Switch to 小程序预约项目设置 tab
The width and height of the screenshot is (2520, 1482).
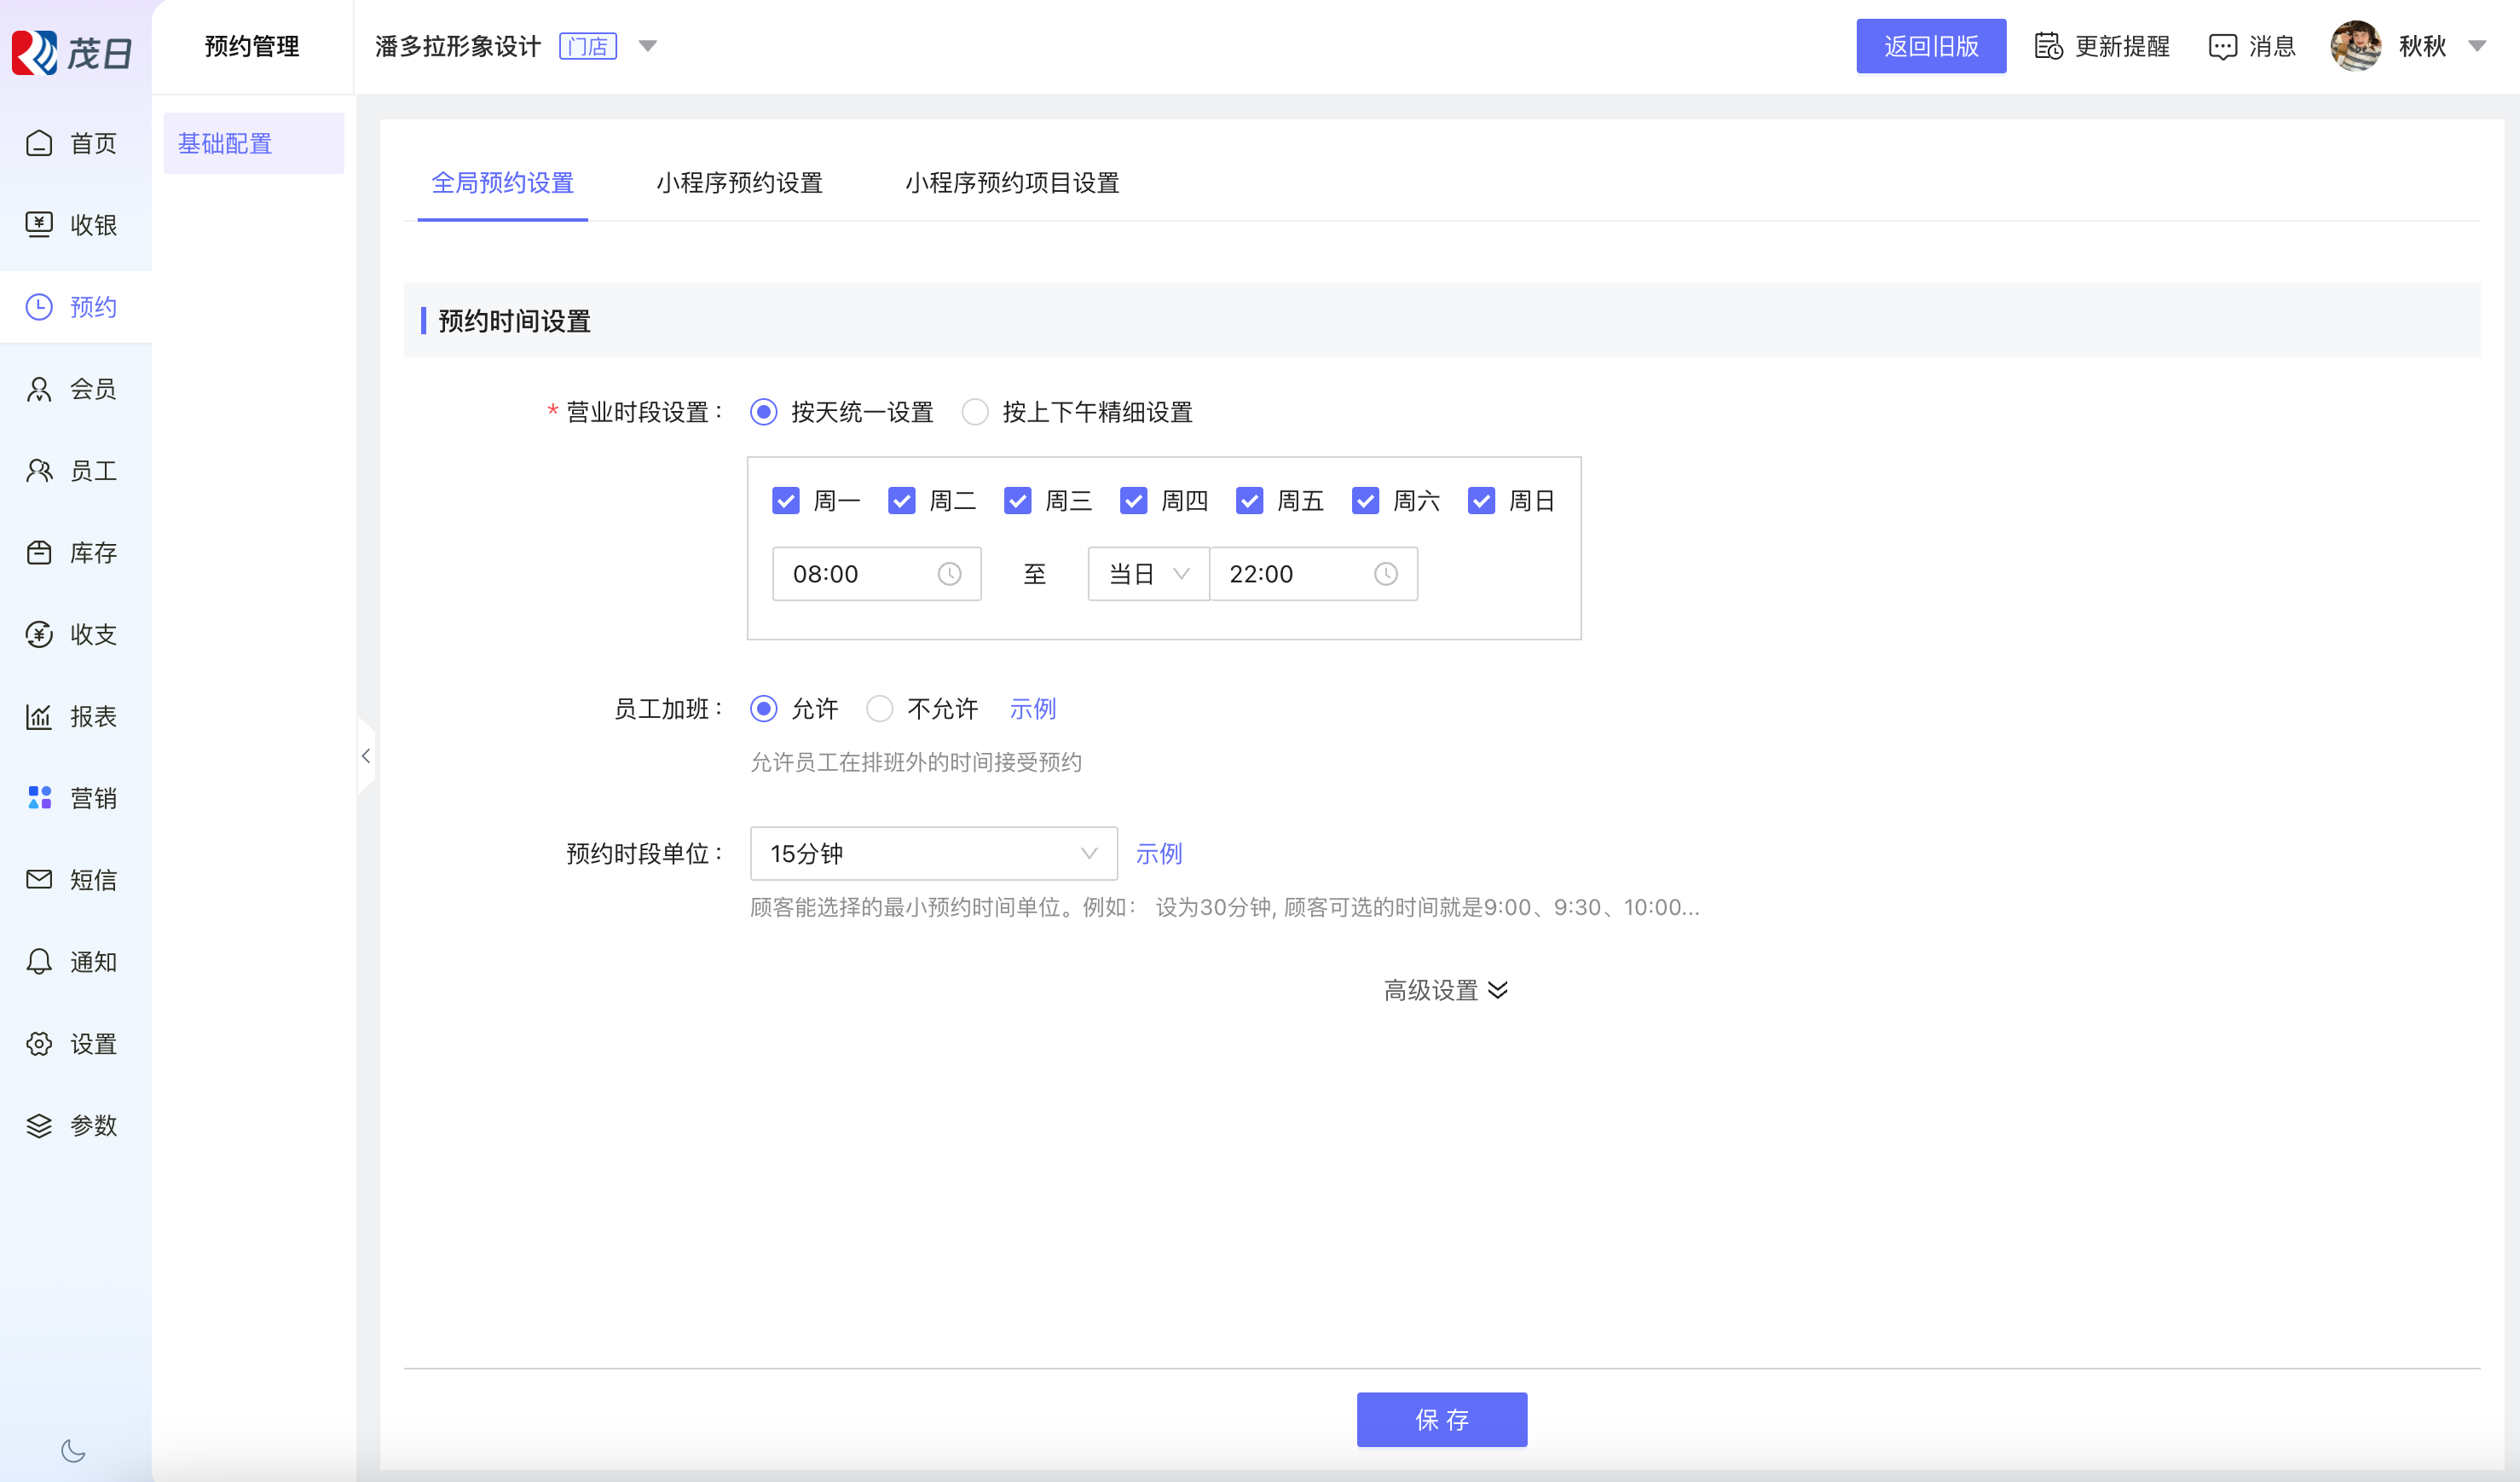point(1012,183)
